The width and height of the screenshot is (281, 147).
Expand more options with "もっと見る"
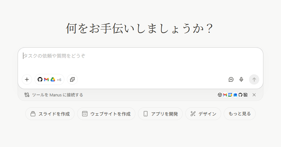pyautogui.click(x=240, y=114)
